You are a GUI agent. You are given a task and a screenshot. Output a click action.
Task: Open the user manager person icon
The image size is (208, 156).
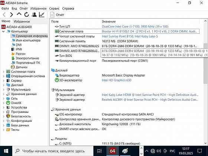pos(34,14)
